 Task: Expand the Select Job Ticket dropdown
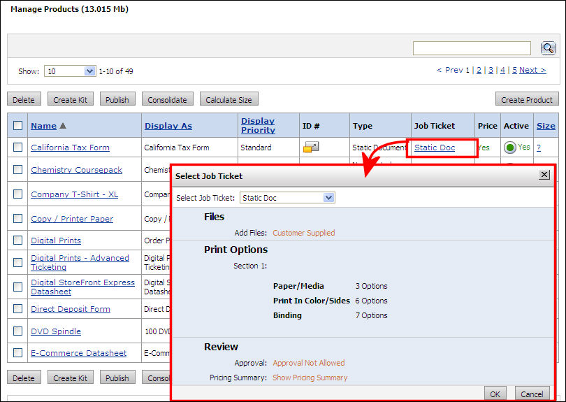[288, 198]
